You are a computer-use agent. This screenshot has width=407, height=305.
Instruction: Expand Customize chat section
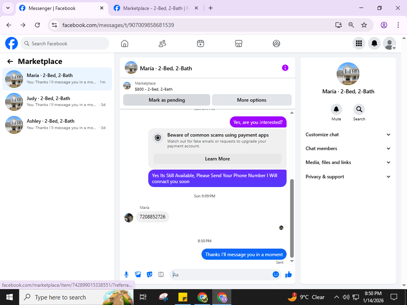(x=348, y=135)
